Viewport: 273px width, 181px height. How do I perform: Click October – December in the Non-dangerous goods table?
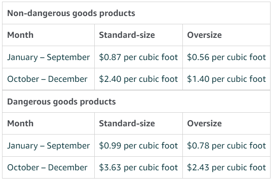point(47,79)
